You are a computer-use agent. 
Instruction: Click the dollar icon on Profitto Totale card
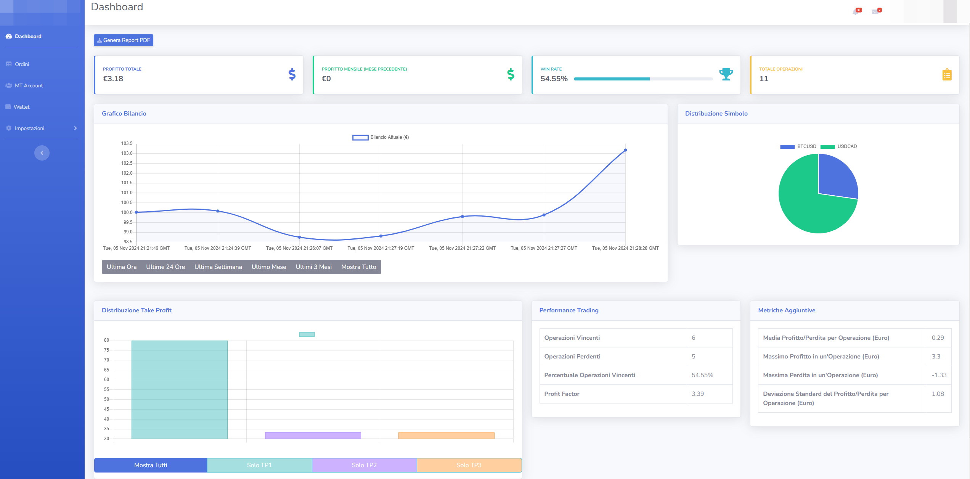(292, 75)
